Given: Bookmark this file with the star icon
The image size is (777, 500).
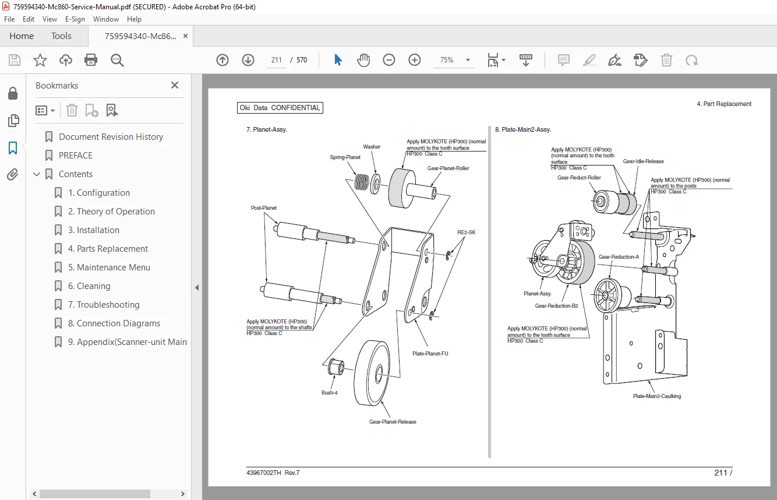Looking at the screenshot, I should pyautogui.click(x=40, y=60).
